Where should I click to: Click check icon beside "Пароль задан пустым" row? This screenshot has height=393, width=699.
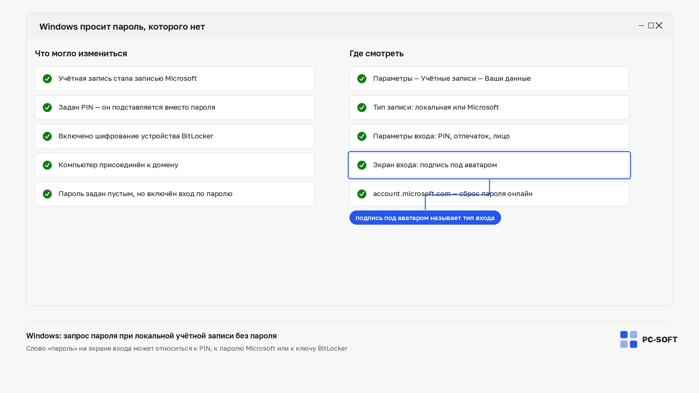[x=47, y=194]
